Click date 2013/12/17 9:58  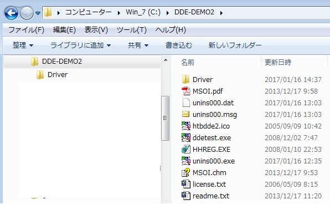click(291, 91)
